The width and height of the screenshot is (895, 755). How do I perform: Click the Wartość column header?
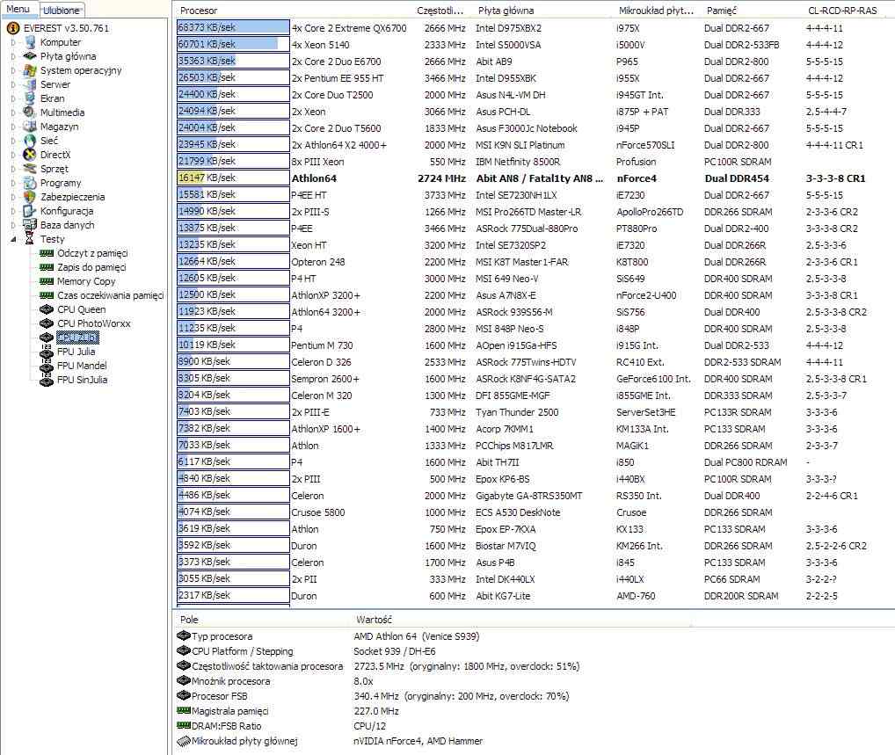374,620
